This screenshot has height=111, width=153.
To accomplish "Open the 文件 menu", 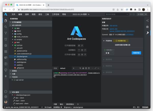I will pos(14,15).
